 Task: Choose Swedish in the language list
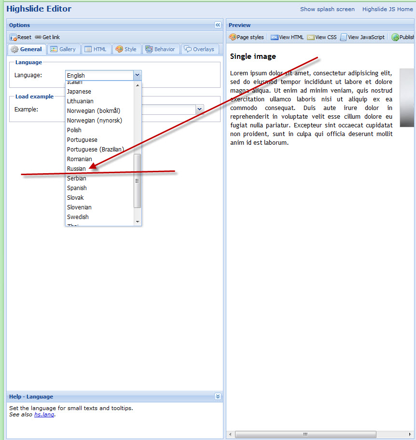click(x=78, y=217)
